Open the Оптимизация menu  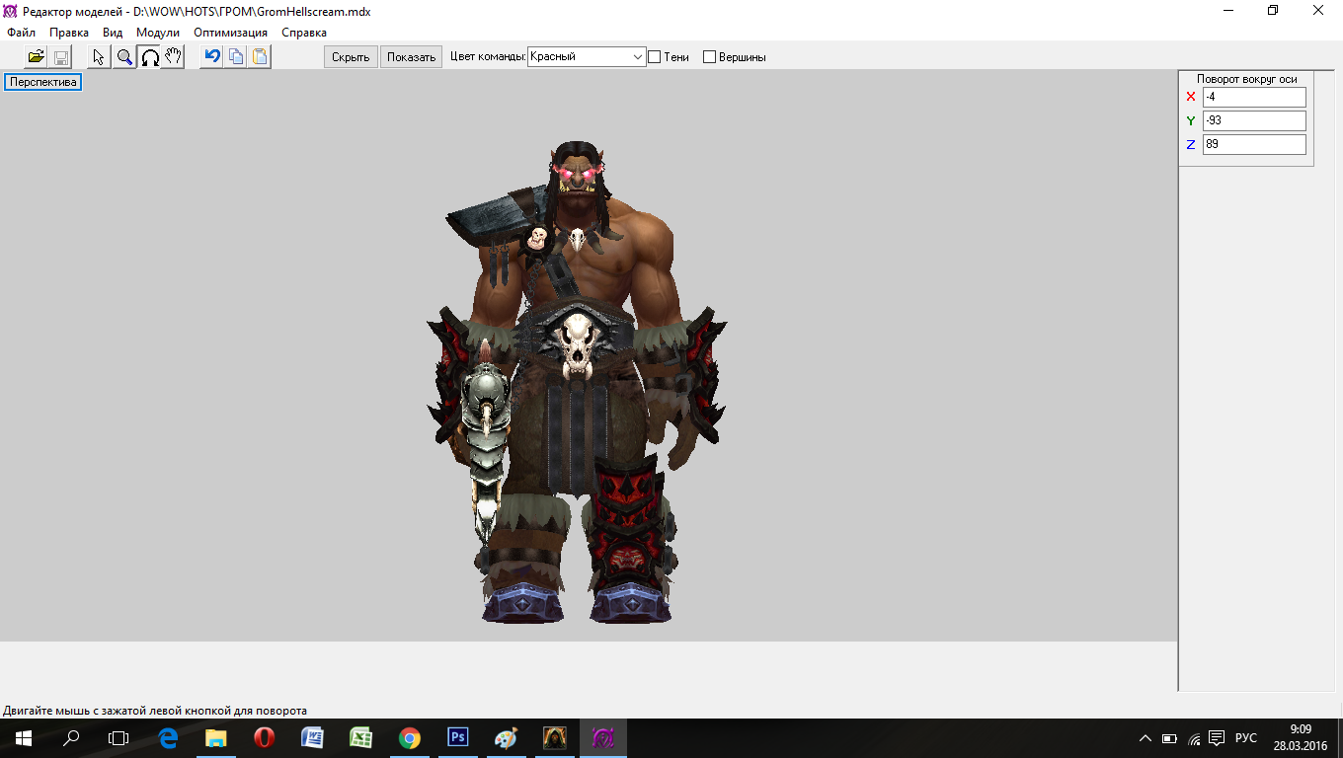click(230, 33)
